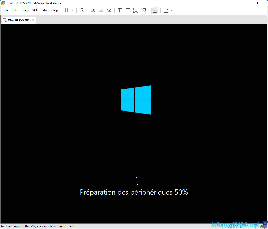Pause the VM with the orange button
Screen dimensions: 268x229
[x=67, y=10]
